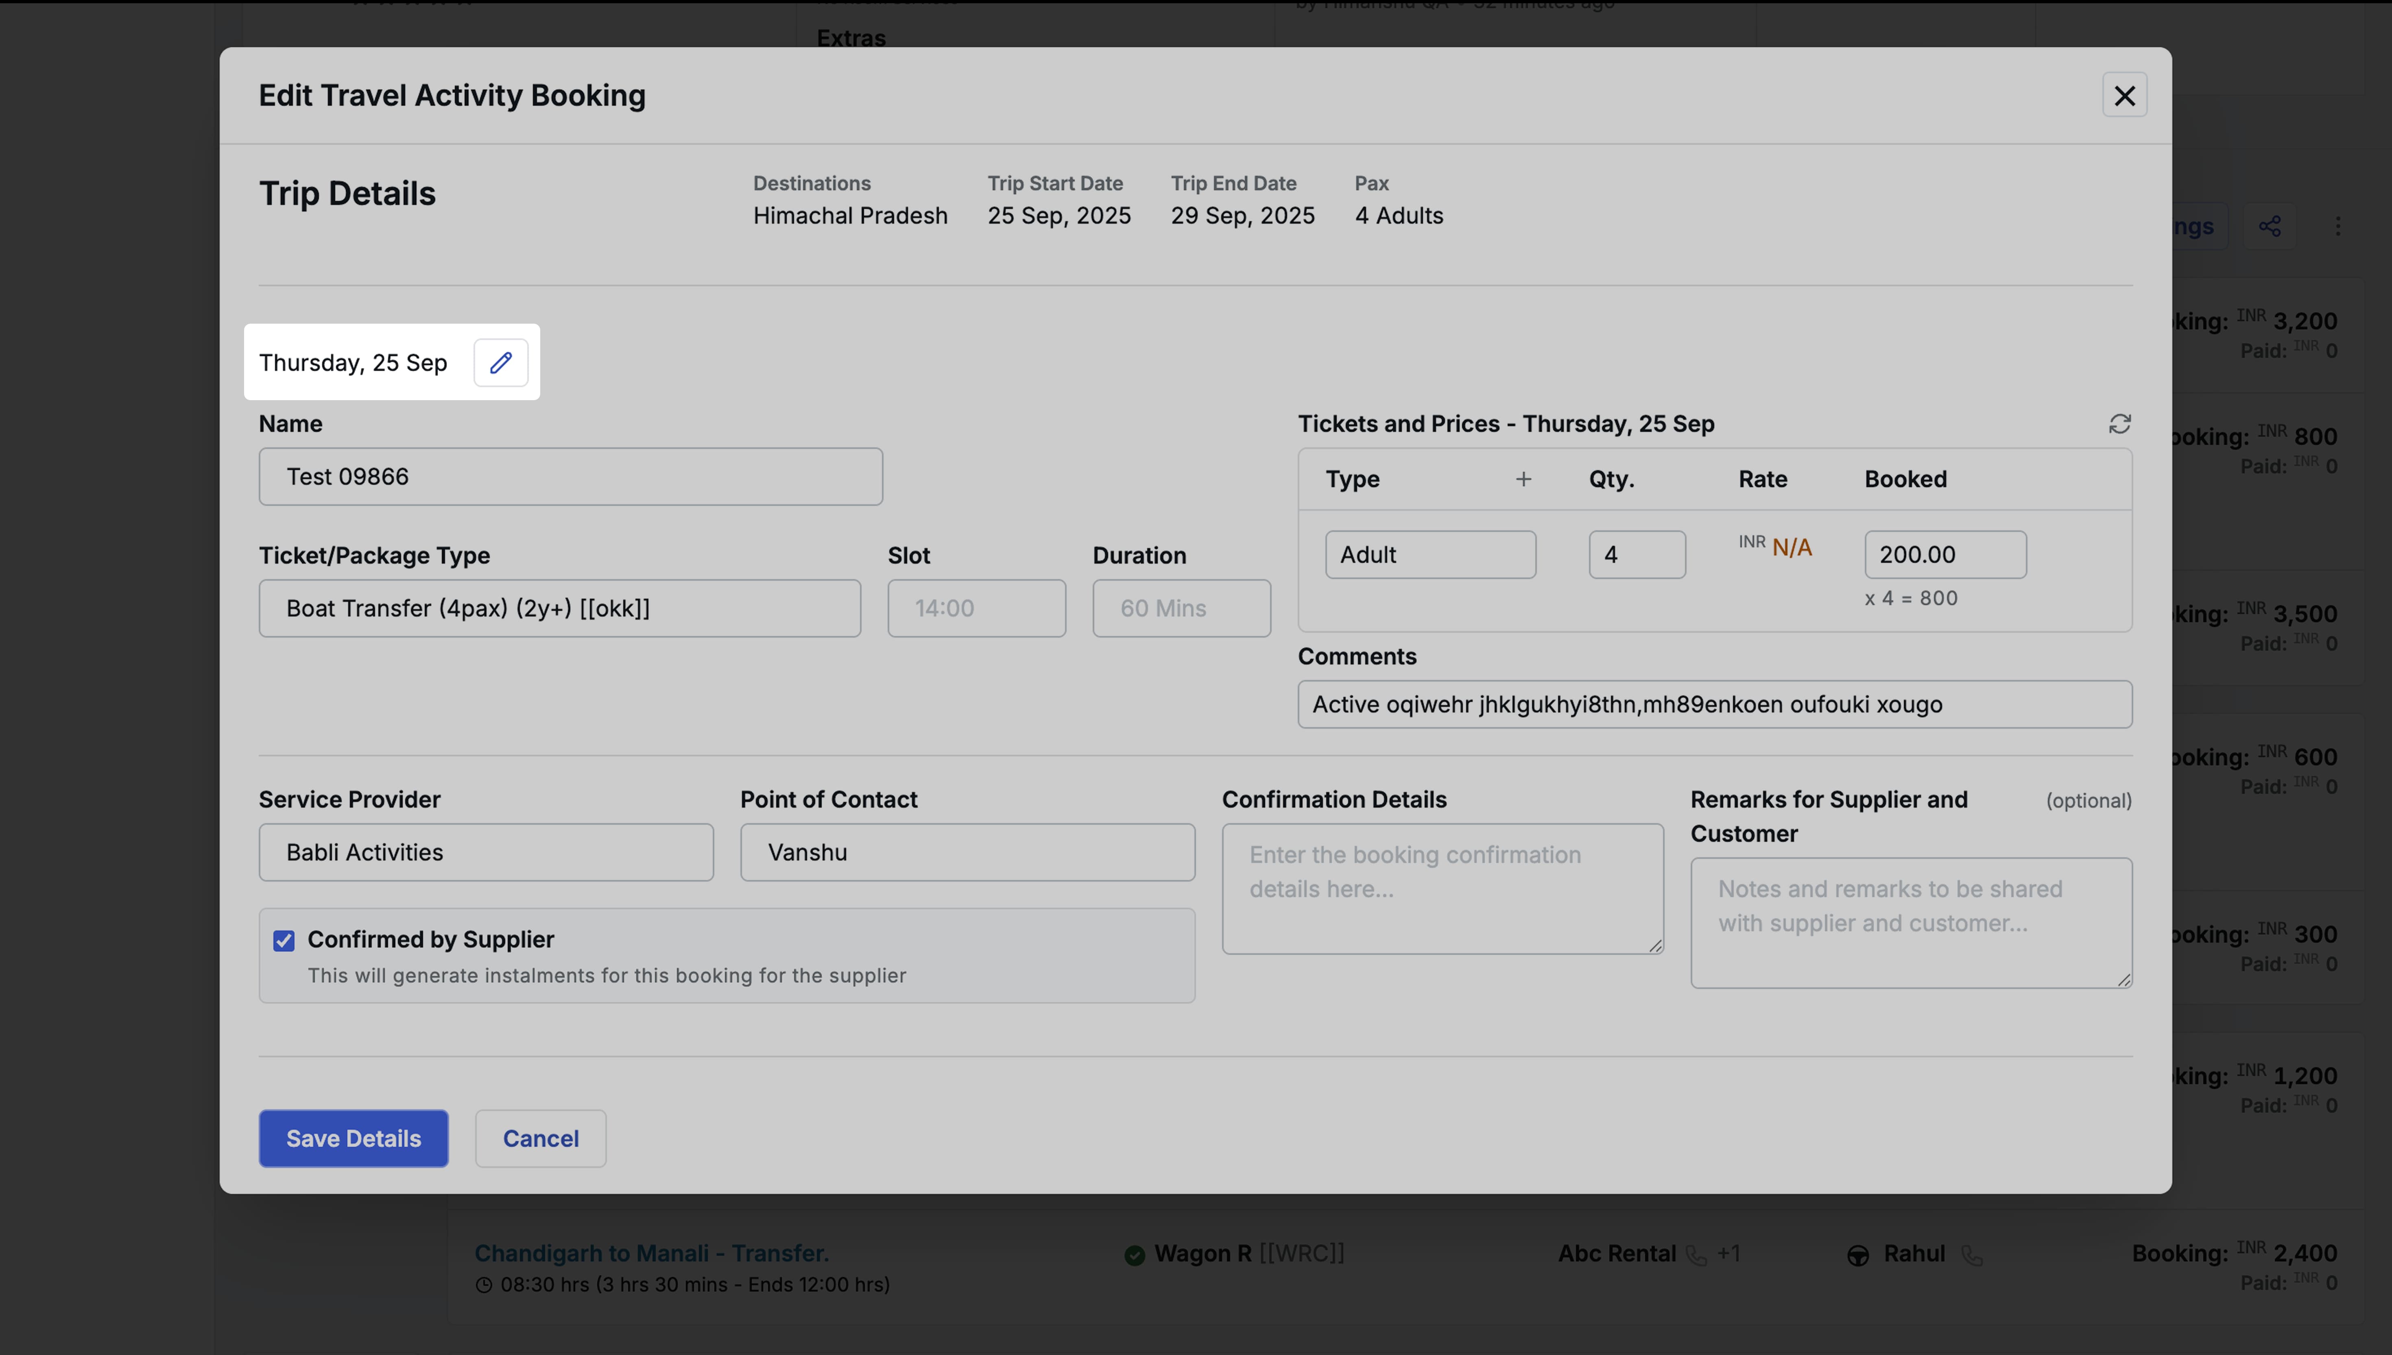Open the Point of Contact field showing Vanshu

coord(966,852)
